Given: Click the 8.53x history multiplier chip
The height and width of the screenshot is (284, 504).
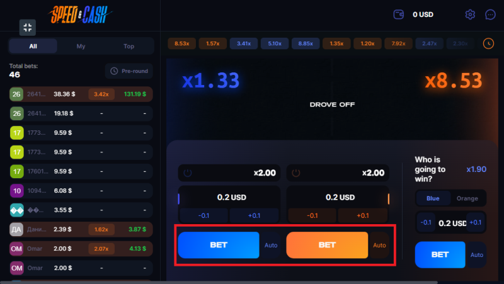Looking at the screenshot, I should point(182,43).
